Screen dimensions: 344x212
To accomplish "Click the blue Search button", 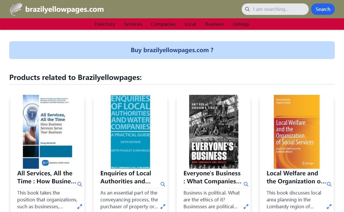I will click(x=323, y=9).
